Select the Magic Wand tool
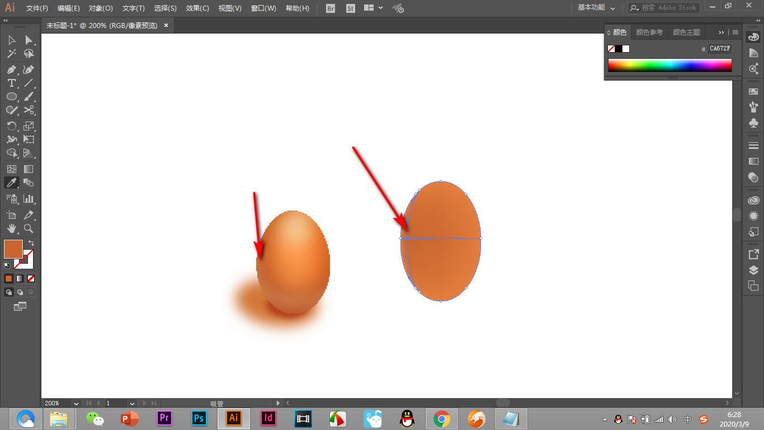 [11, 54]
